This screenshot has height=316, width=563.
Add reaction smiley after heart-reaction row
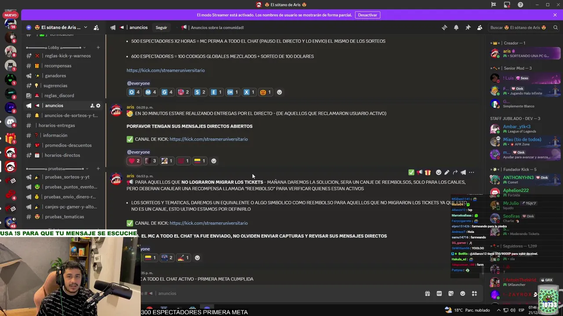pyautogui.click(x=214, y=161)
